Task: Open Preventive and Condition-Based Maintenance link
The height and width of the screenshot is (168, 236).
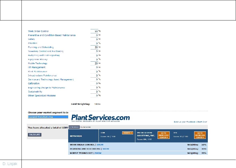Action: click(x=52, y=35)
